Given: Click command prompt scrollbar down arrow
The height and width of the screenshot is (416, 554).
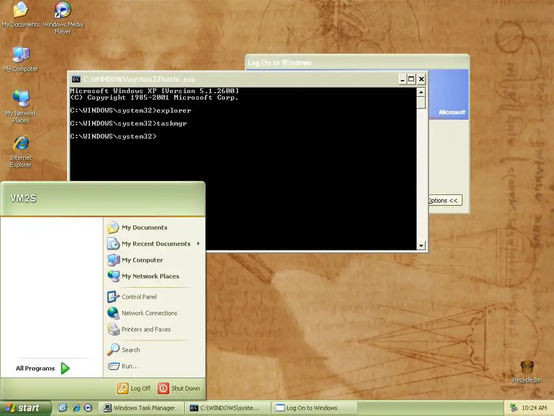Looking at the screenshot, I should 421,245.
